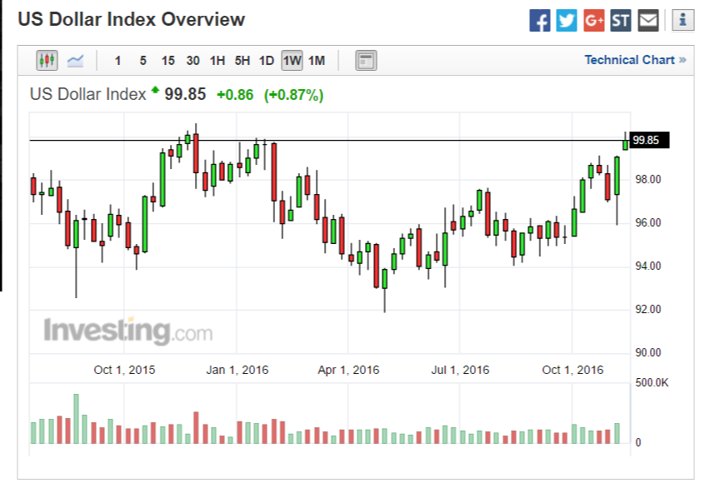Screen dimensions: 710x498
Task: Click the 90.00 price axis label
Action: click(648, 353)
